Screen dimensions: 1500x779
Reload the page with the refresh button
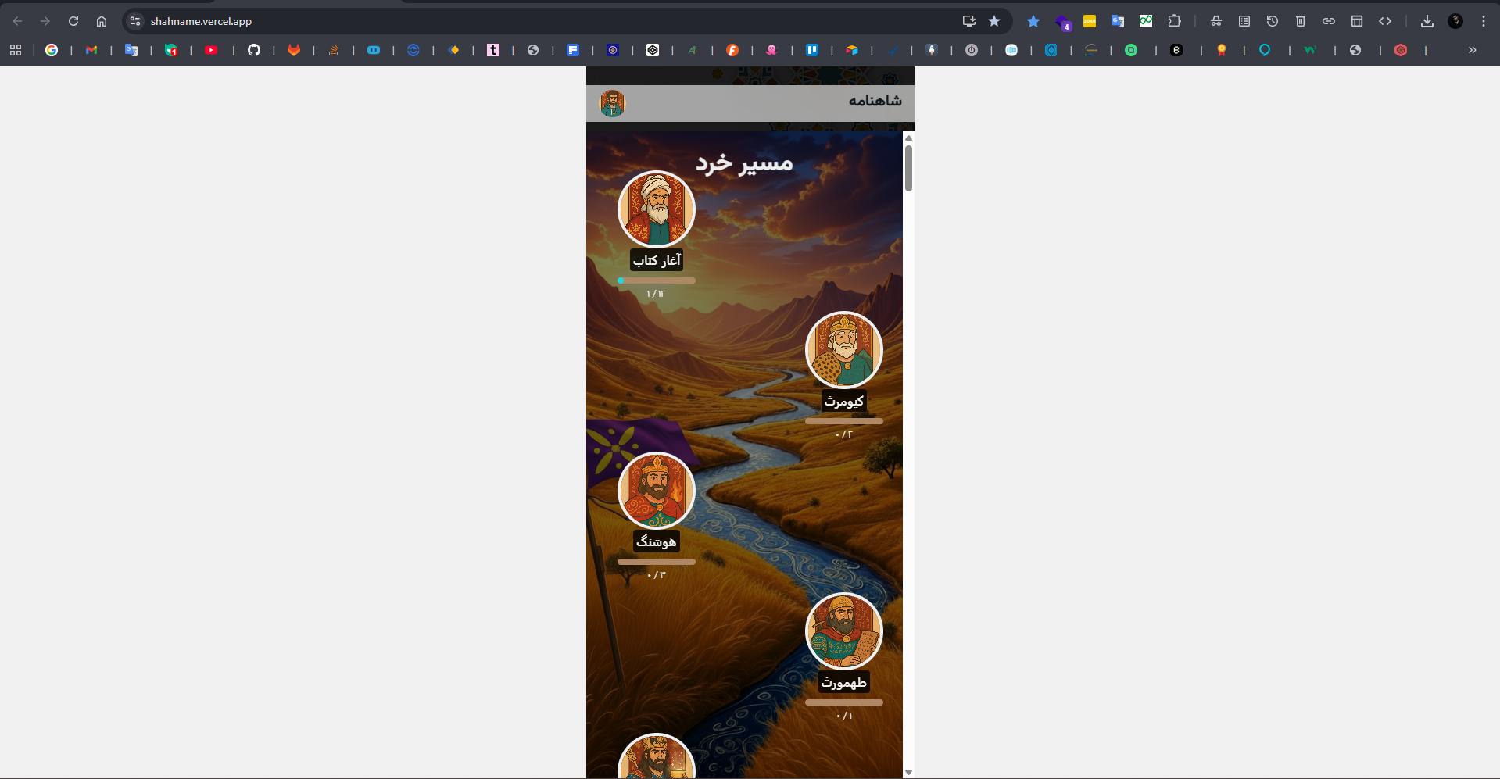(x=73, y=21)
